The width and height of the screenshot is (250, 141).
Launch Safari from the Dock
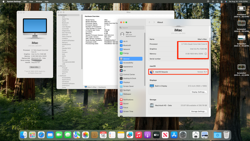[41, 135]
